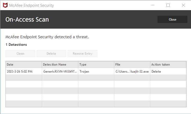Image resolution: width=191 pixels, height=114 pixels.
Task: Minimize the McAfee Endpoint Security window
Action: pyautogui.click(x=153, y=5)
